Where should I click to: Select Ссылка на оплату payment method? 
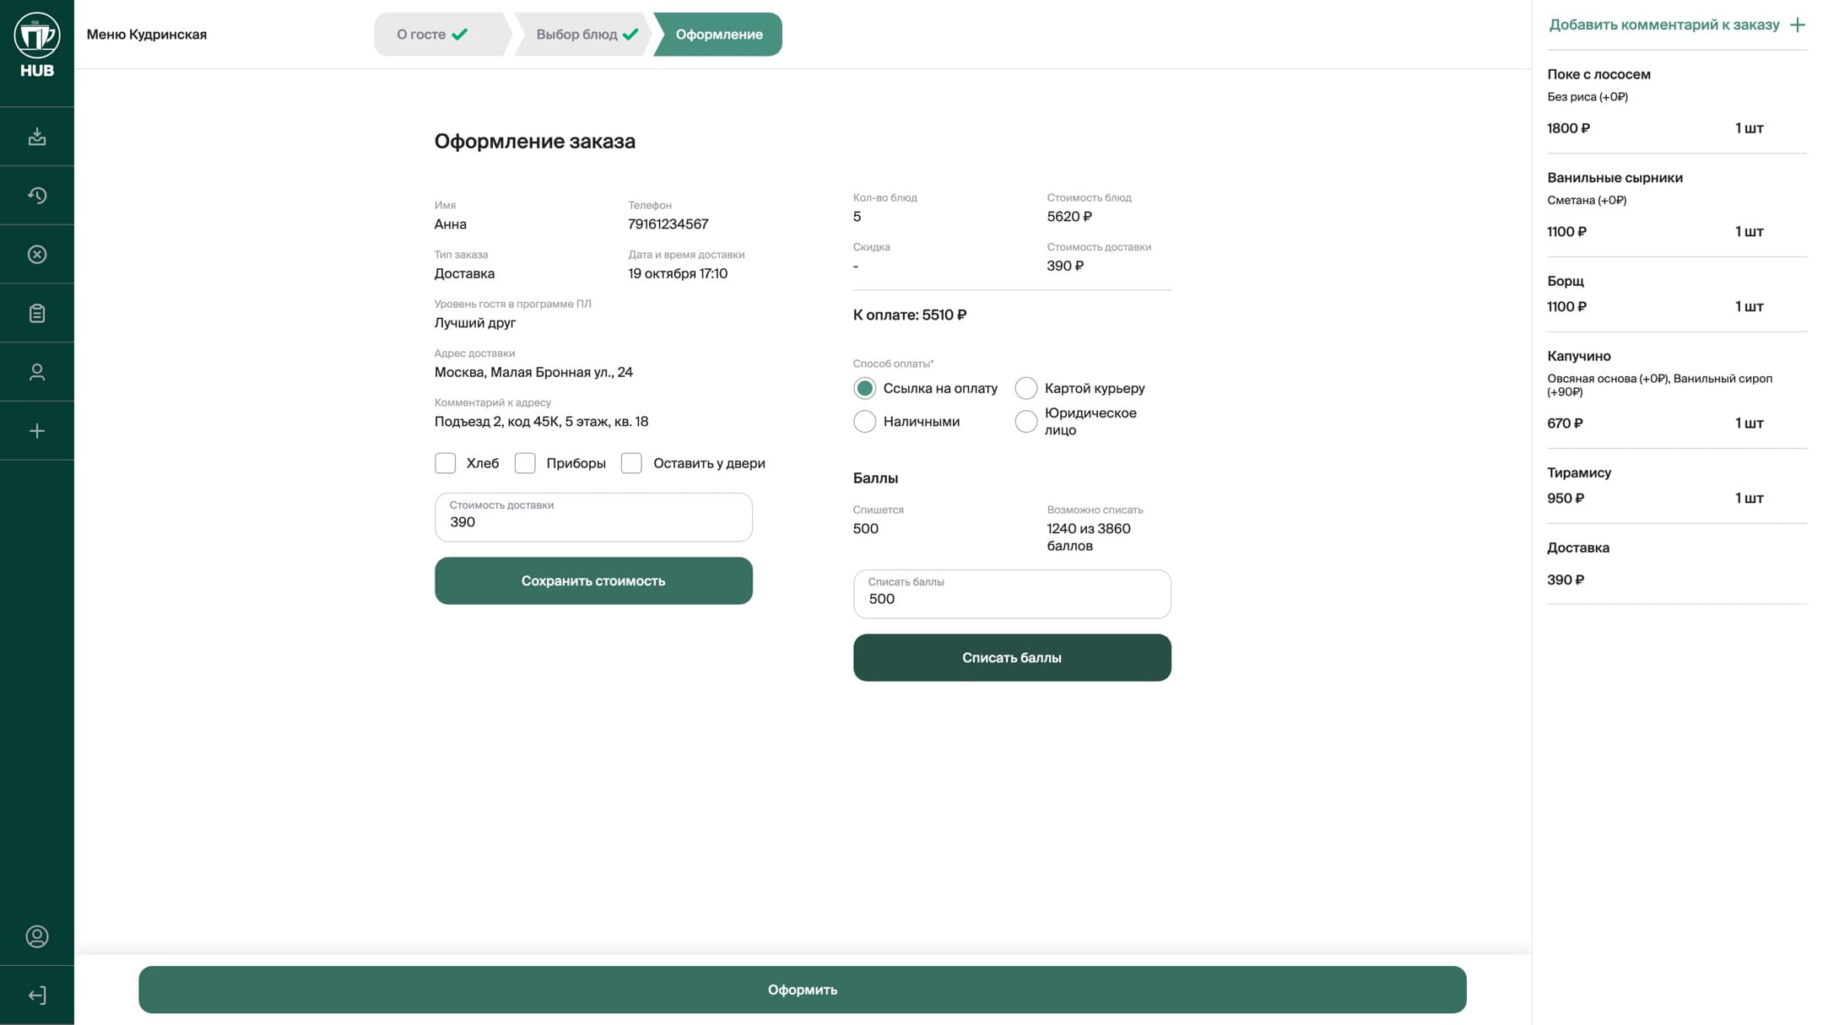click(864, 388)
